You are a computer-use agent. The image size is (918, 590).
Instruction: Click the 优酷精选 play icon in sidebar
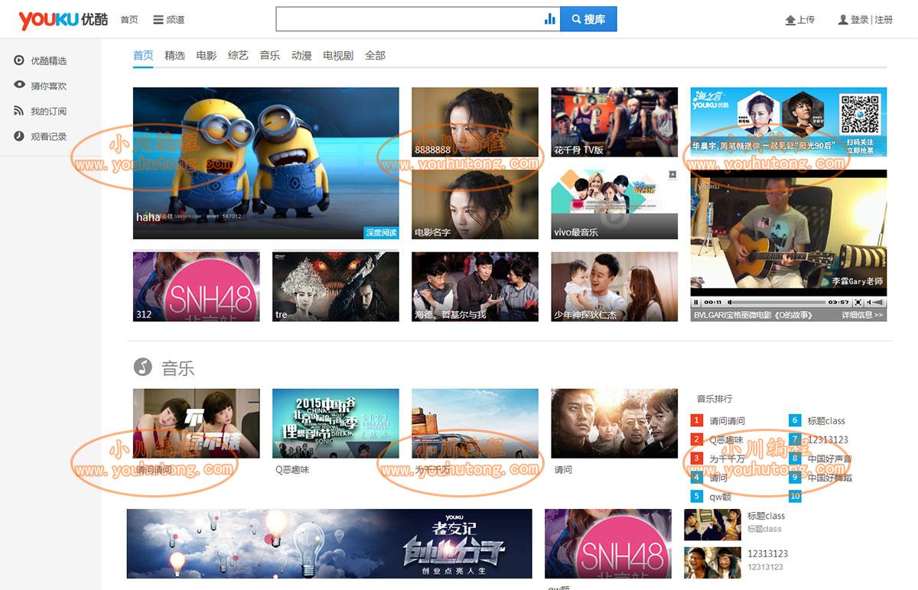(x=19, y=61)
